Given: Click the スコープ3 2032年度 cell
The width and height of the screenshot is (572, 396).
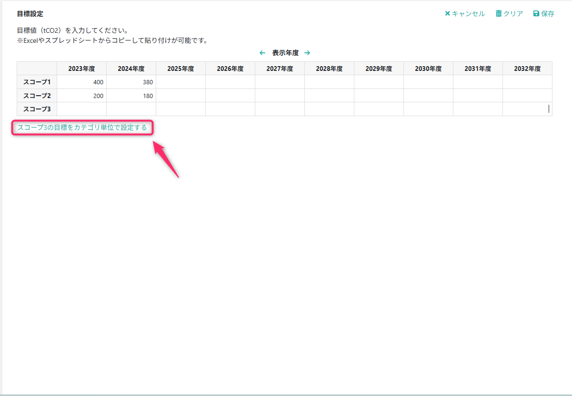Looking at the screenshot, I should [527, 109].
